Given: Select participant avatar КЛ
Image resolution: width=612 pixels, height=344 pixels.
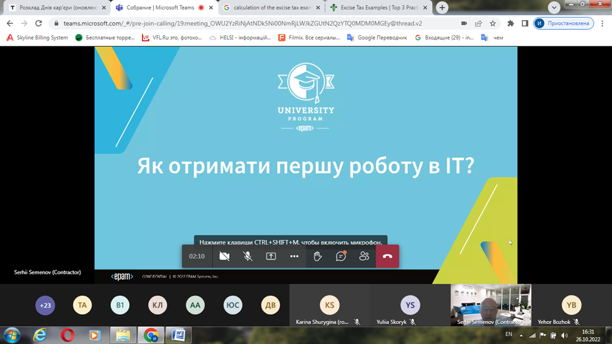Looking at the screenshot, I should click(x=157, y=305).
